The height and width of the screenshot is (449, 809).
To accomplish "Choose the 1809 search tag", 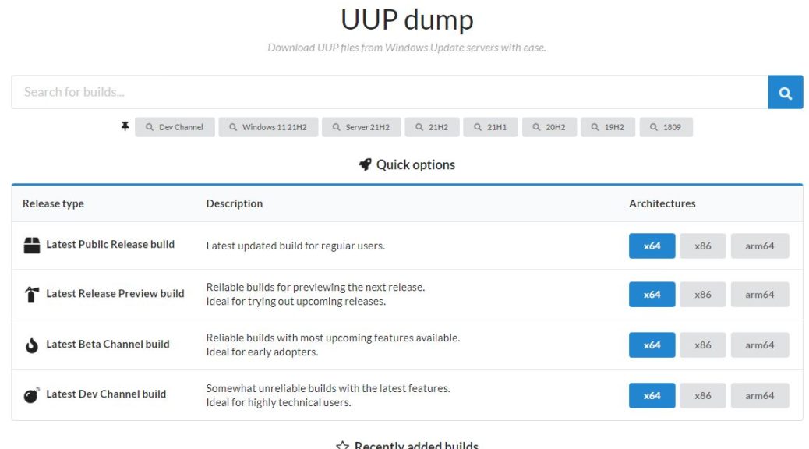I will [666, 127].
